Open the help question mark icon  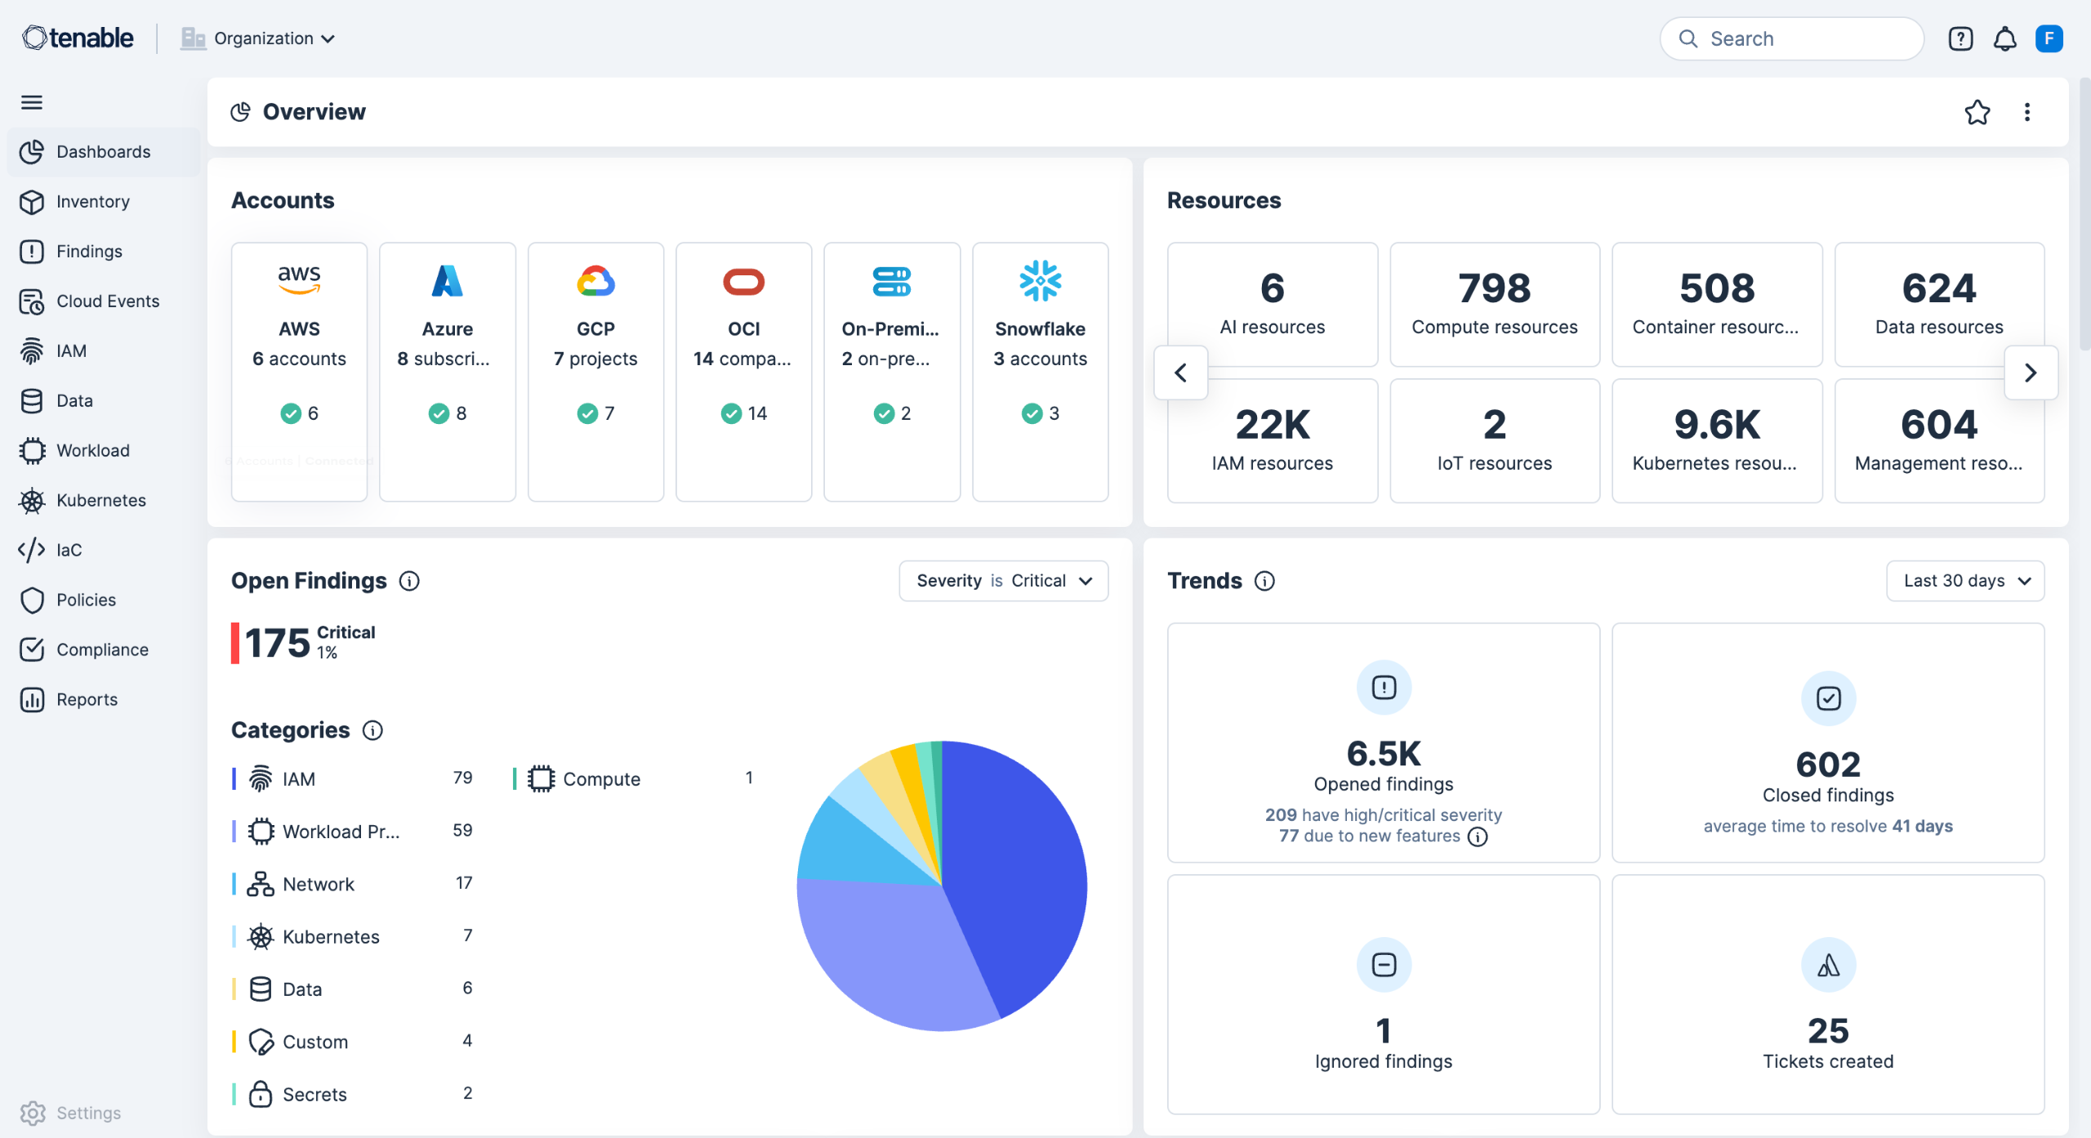(x=1960, y=38)
